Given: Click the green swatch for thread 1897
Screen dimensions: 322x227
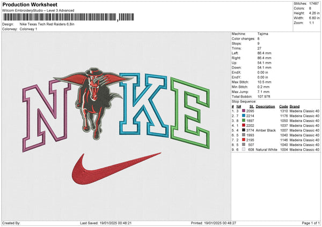Looking at the screenshot, I should pos(244,120).
